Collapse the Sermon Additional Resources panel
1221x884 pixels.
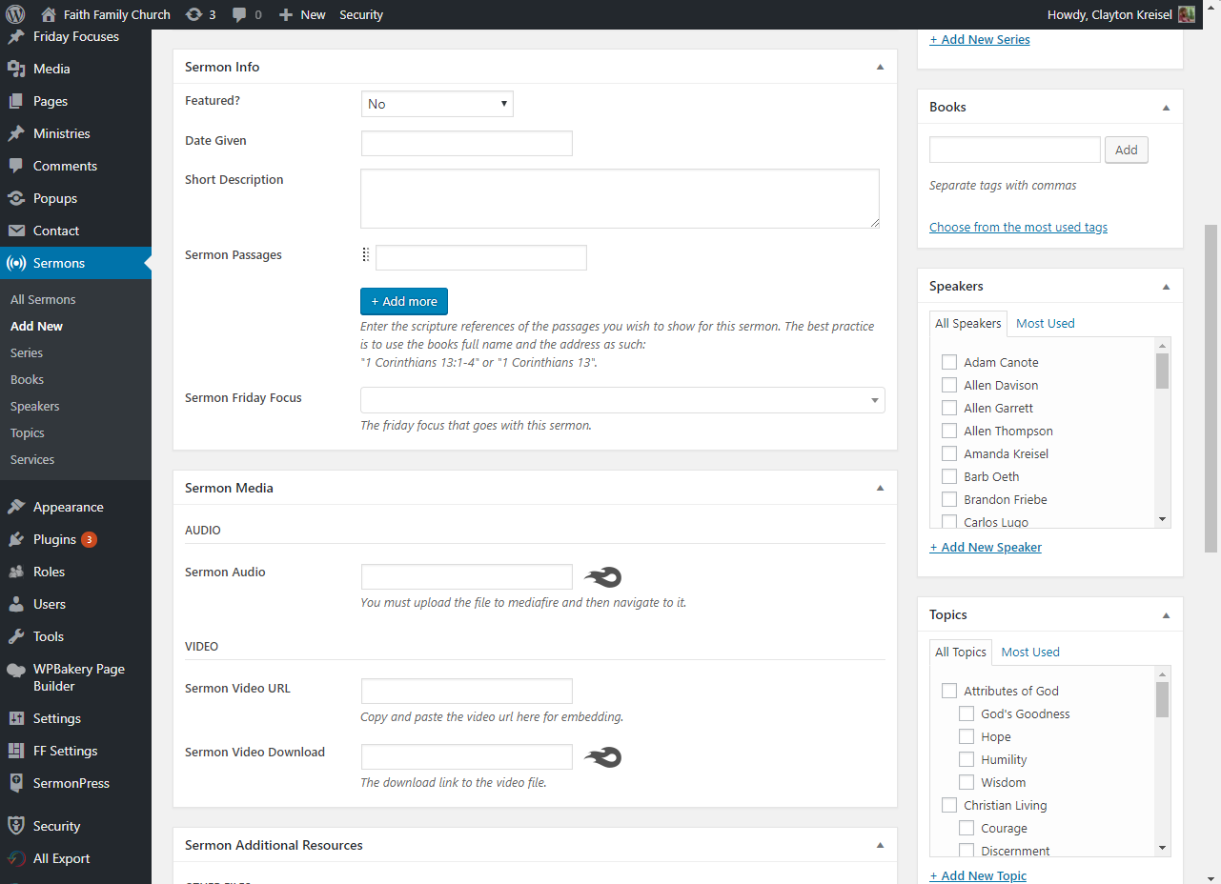[880, 845]
